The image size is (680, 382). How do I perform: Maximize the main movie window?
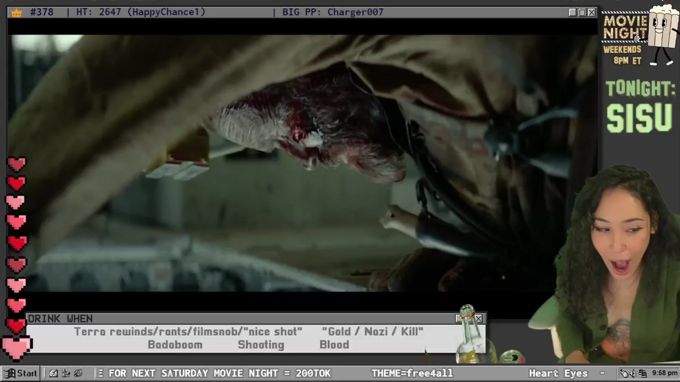click(582, 12)
